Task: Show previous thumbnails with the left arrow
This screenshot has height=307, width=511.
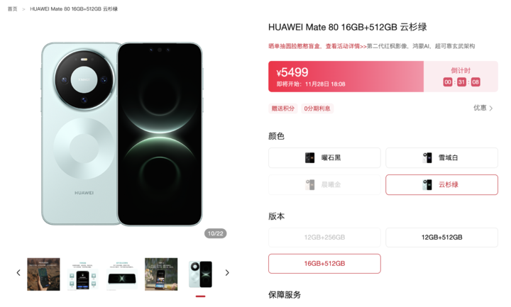Action: coord(18,273)
